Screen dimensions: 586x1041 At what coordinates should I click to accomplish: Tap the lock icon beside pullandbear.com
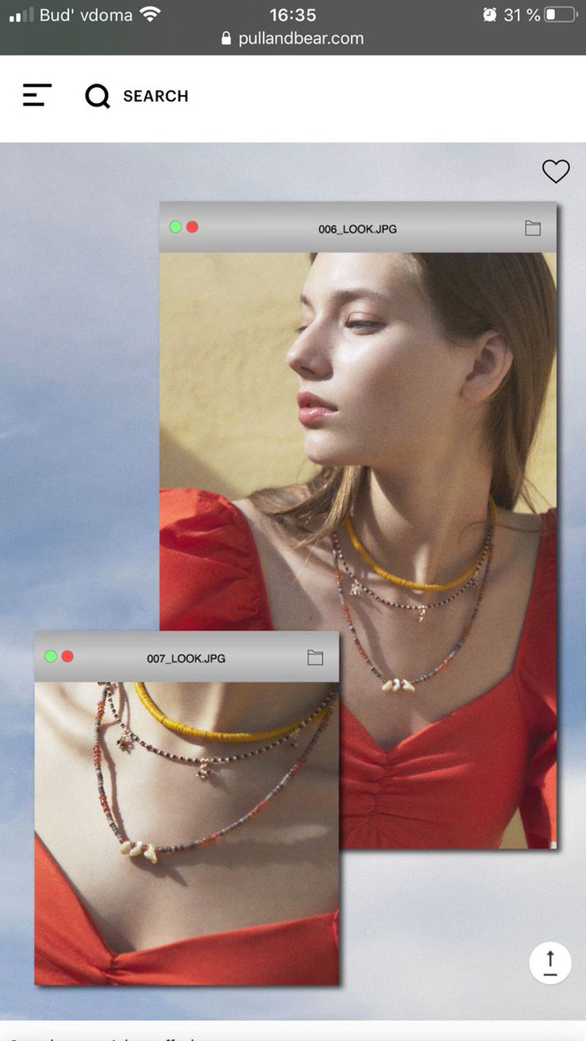[x=226, y=38]
